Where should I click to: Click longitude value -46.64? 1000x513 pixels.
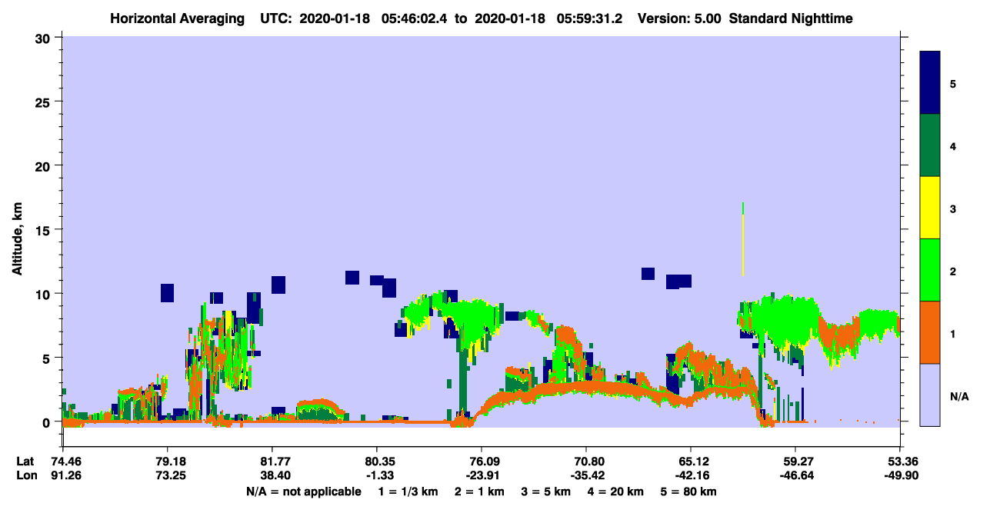(795, 475)
